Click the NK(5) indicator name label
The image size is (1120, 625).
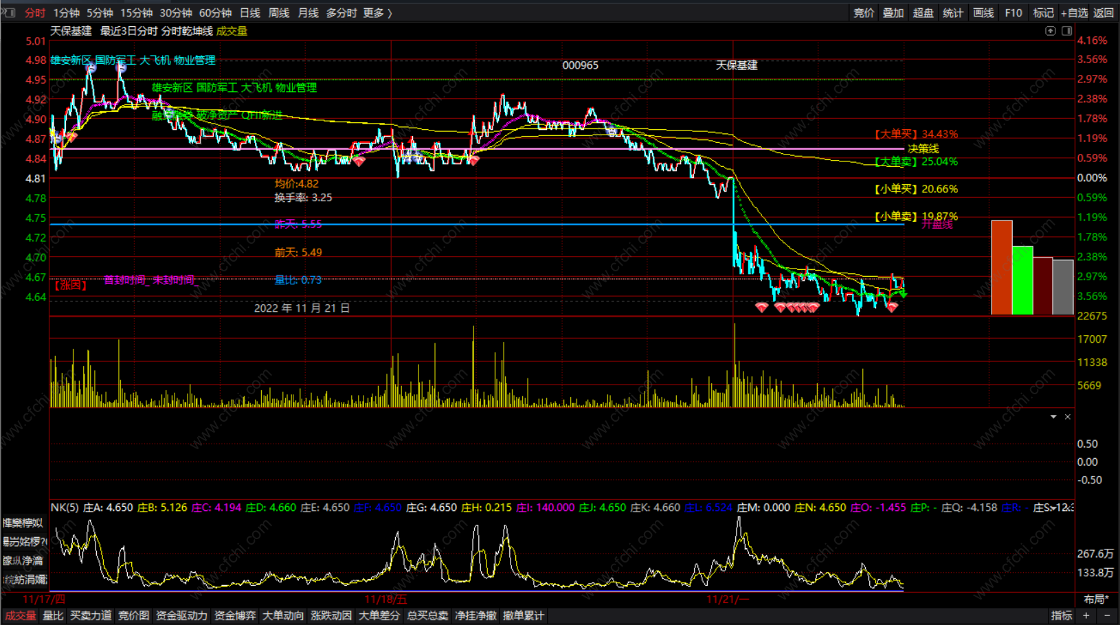pyautogui.click(x=65, y=508)
